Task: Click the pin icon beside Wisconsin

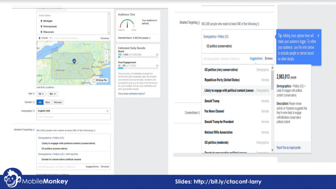Action: pos(41,32)
